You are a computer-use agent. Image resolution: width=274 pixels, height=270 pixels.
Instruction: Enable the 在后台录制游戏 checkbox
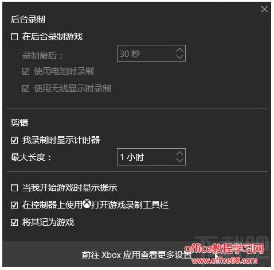click(x=14, y=37)
